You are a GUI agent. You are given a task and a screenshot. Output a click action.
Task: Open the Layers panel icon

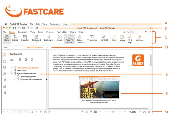click(x=5, y=74)
